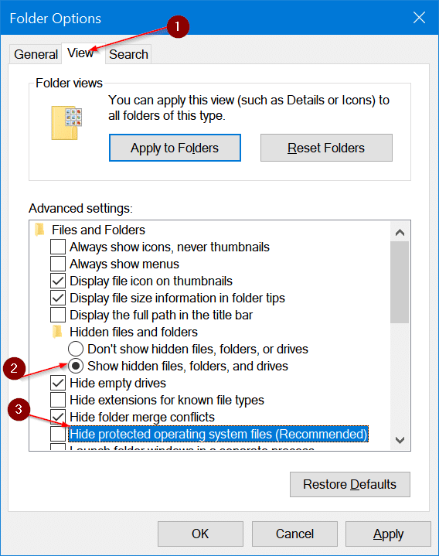This screenshot has width=439, height=556.
Task: Check Hide extensions for known file types
Action: pos(58,400)
